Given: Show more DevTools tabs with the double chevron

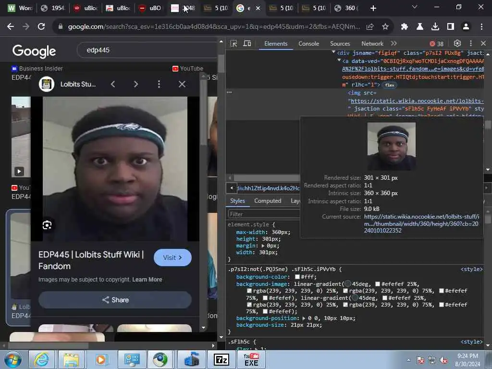Looking at the screenshot, I should click(394, 43).
